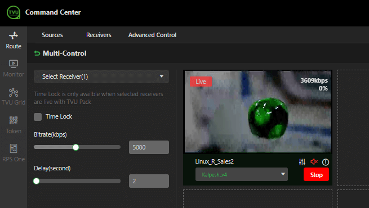Click the Command Center title
This screenshot has height=208, width=369.
[x=53, y=12]
